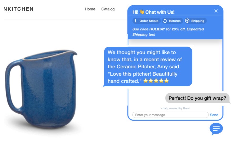236x142 pixels.
Task: Click the Ceramic Pitcher review message bubble
Action: (148, 67)
